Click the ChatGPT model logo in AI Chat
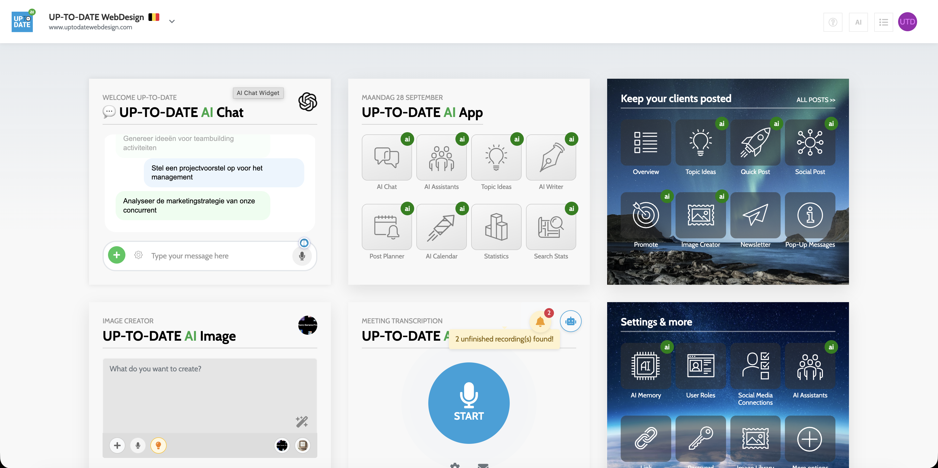 coord(307,102)
